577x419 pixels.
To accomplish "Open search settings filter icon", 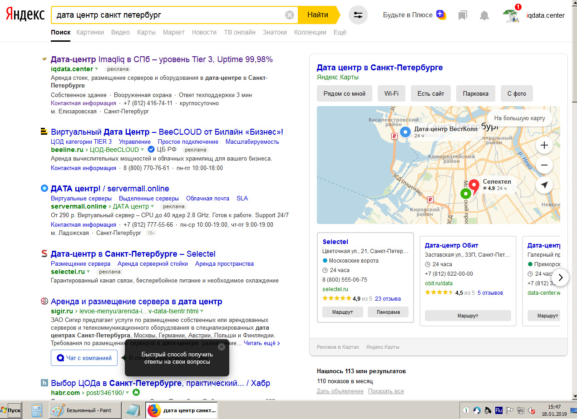I will [x=358, y=15].
